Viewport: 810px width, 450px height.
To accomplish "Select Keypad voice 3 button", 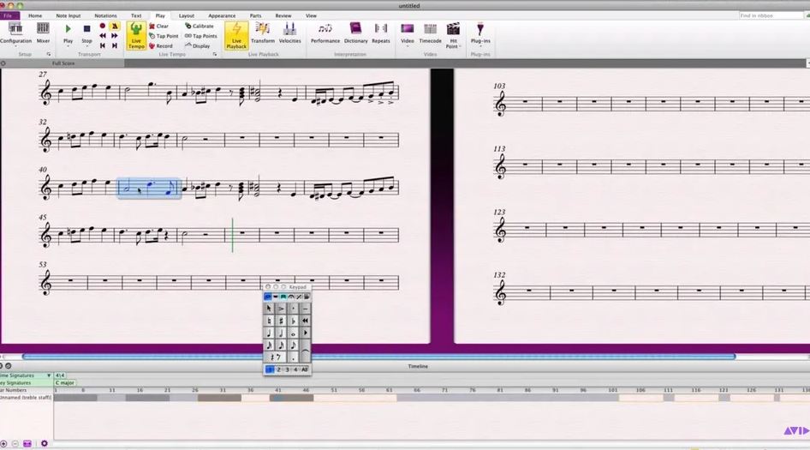I will click(287, 369).
